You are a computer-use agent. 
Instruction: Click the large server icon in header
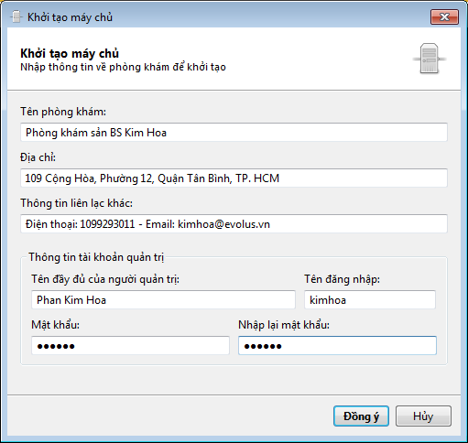pos(430,59)
